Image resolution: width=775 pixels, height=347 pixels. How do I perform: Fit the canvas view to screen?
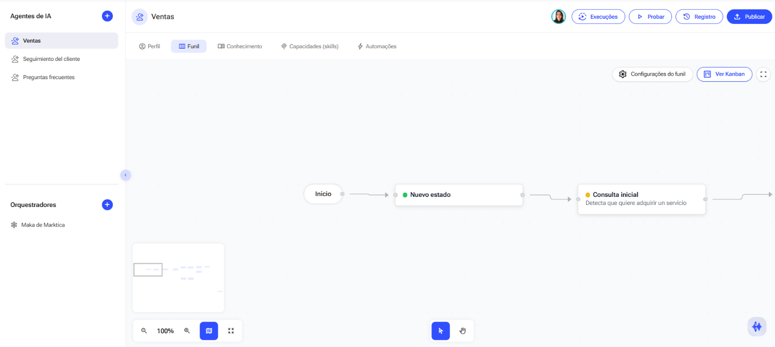(x=231, y=331)
